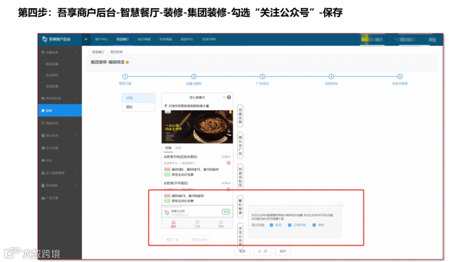Open 菜品推荐 in the sidebar
Image resolution: width=465 pixels, height=262 pixels.
pyautogui.click(x=52, y=75)
